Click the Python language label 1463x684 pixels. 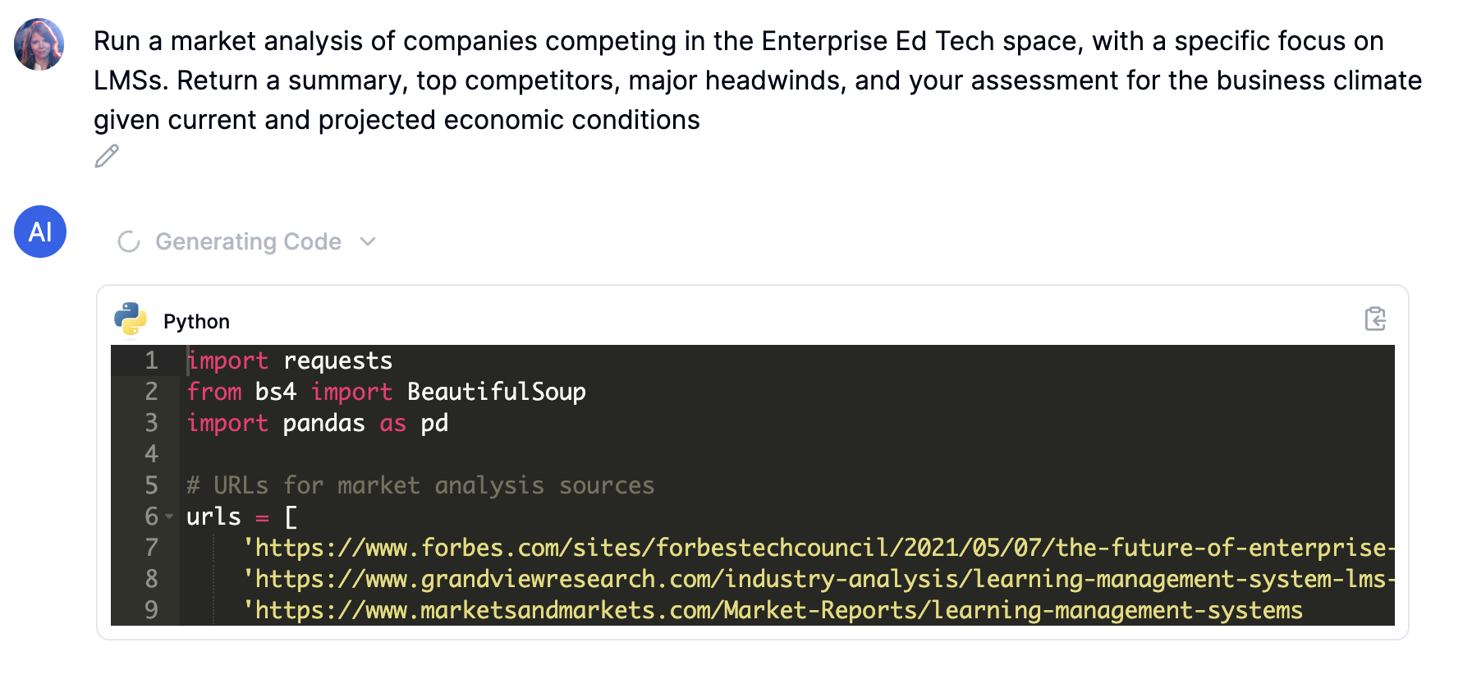(x=196, y=321)
